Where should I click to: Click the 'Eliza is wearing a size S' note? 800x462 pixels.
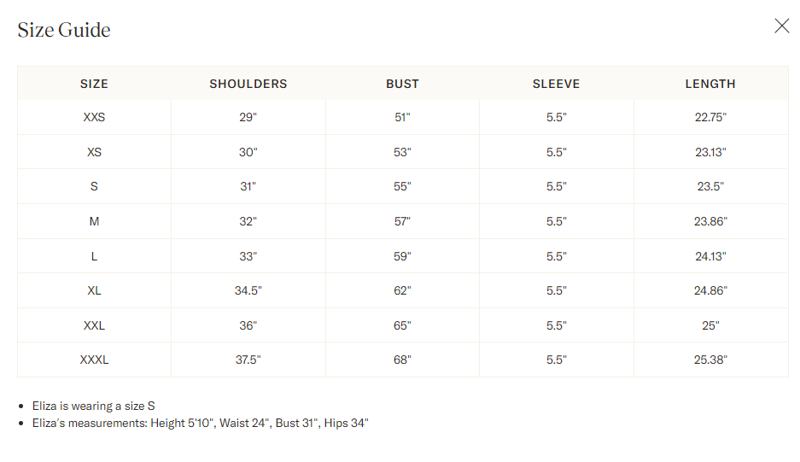pyautogui.click(x=93, y=406)
